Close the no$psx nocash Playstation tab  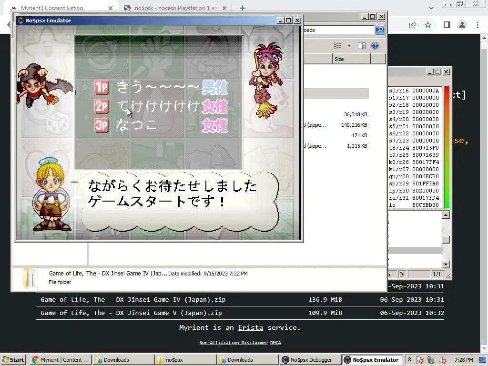[x=224, y=8]
